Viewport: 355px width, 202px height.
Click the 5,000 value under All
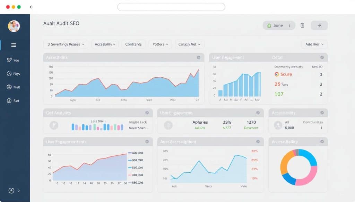click(x=289, y=128)
